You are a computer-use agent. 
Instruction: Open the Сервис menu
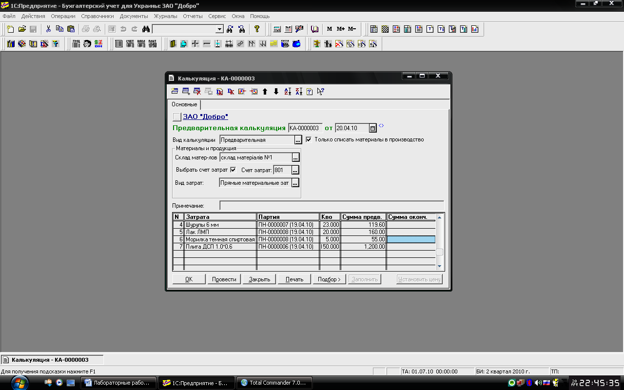(x=217, y=16)
